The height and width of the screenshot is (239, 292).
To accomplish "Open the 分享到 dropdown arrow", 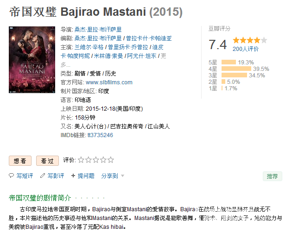I will (122, 176).
